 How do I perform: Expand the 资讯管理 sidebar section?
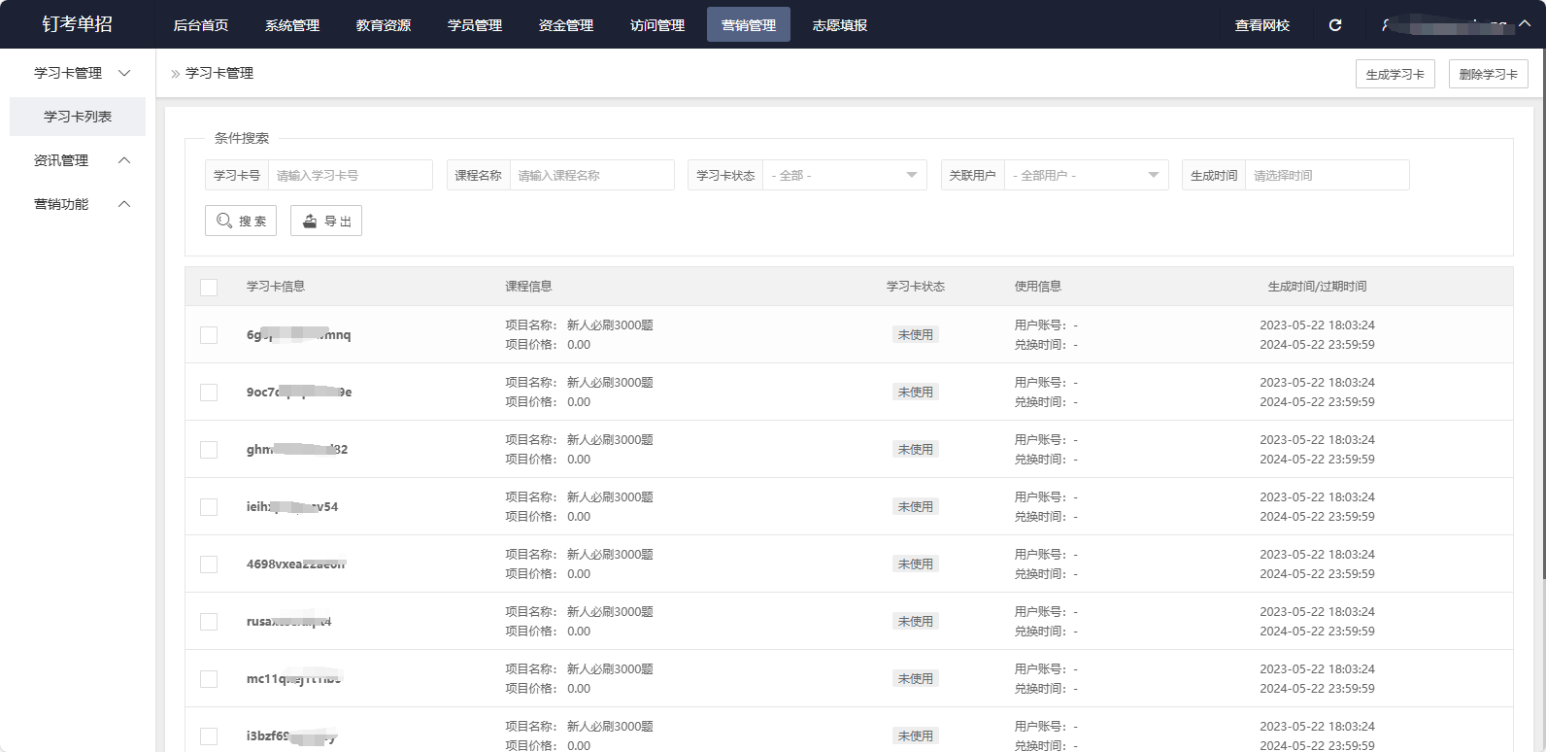pos(124,160)
